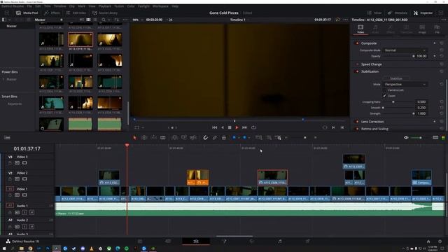Mute timeline monitor volume speaker icon

[406, 138]
